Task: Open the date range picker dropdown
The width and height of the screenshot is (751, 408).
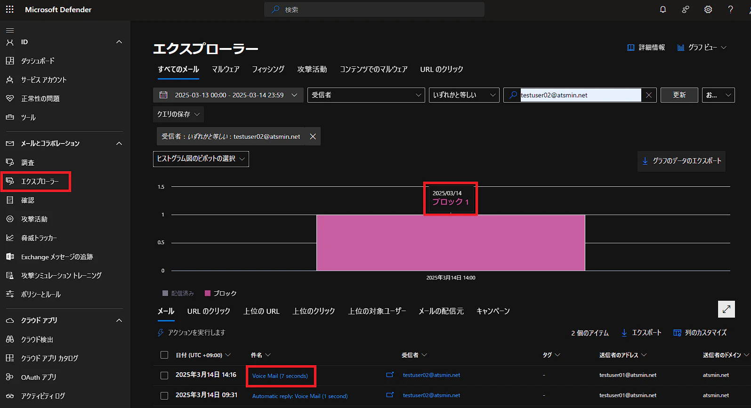Action: pos(228,95)
